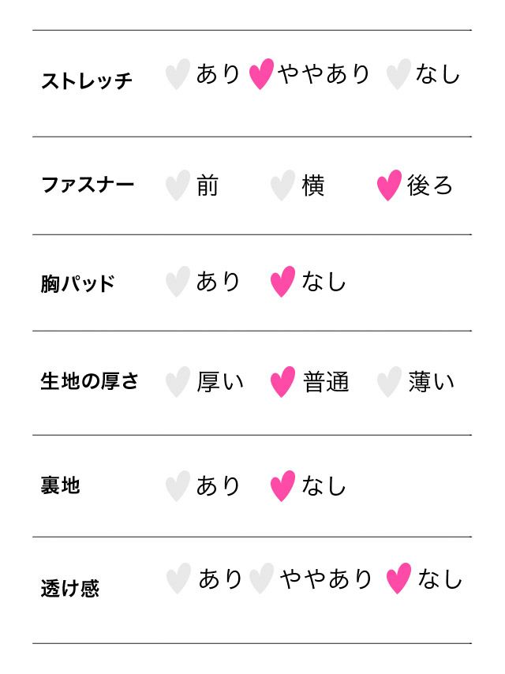Click the gray heart beside ストレッチ あり

(178, 75)
